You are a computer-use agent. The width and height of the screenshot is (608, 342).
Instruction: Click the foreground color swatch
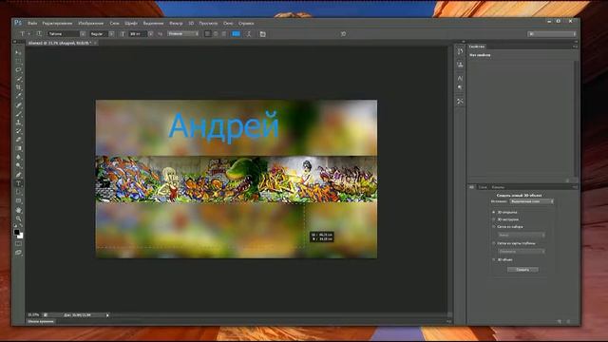coord(17,232)
